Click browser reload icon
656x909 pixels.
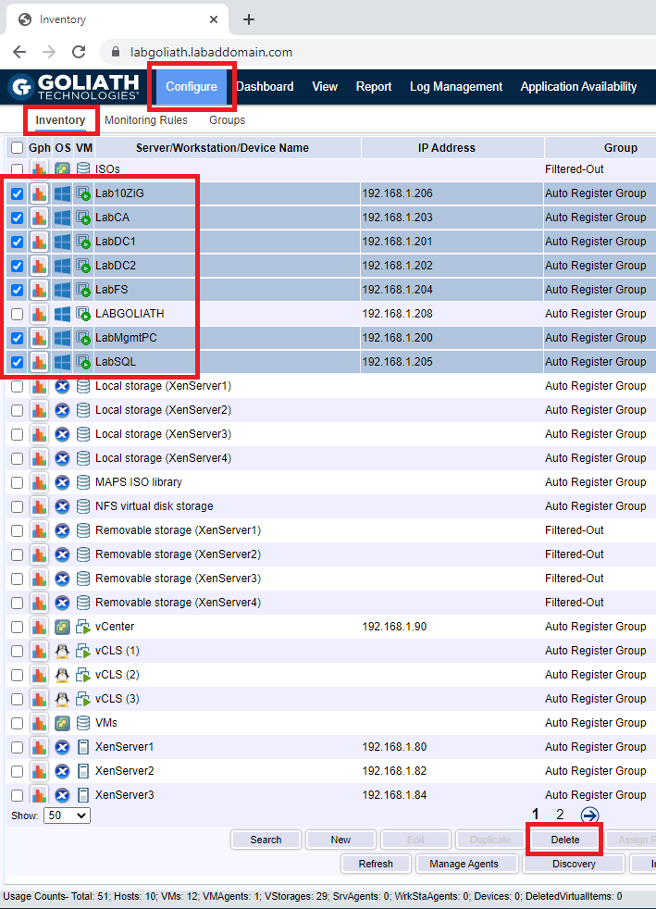tap(79, 53)
